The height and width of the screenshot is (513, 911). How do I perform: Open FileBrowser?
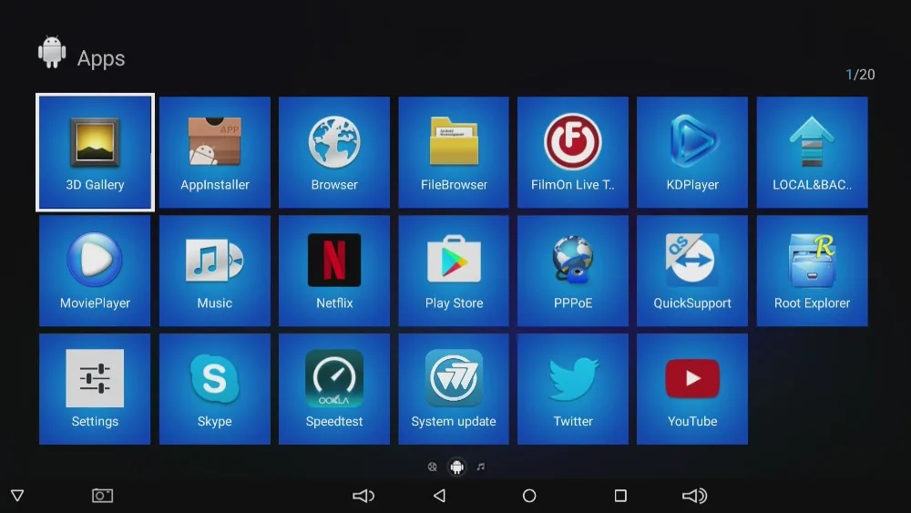[454, 152]
